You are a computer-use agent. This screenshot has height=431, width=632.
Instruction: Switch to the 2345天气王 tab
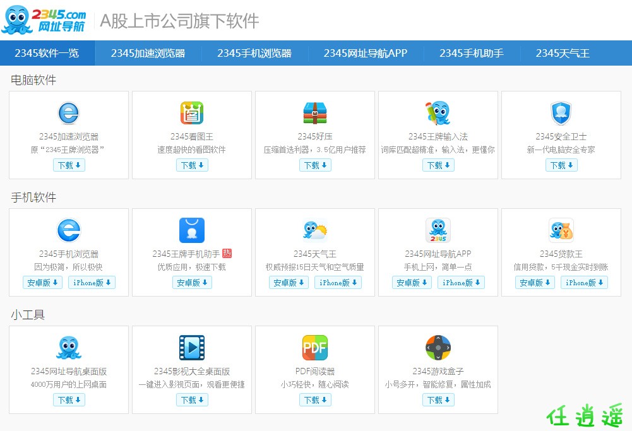point(563,53)
